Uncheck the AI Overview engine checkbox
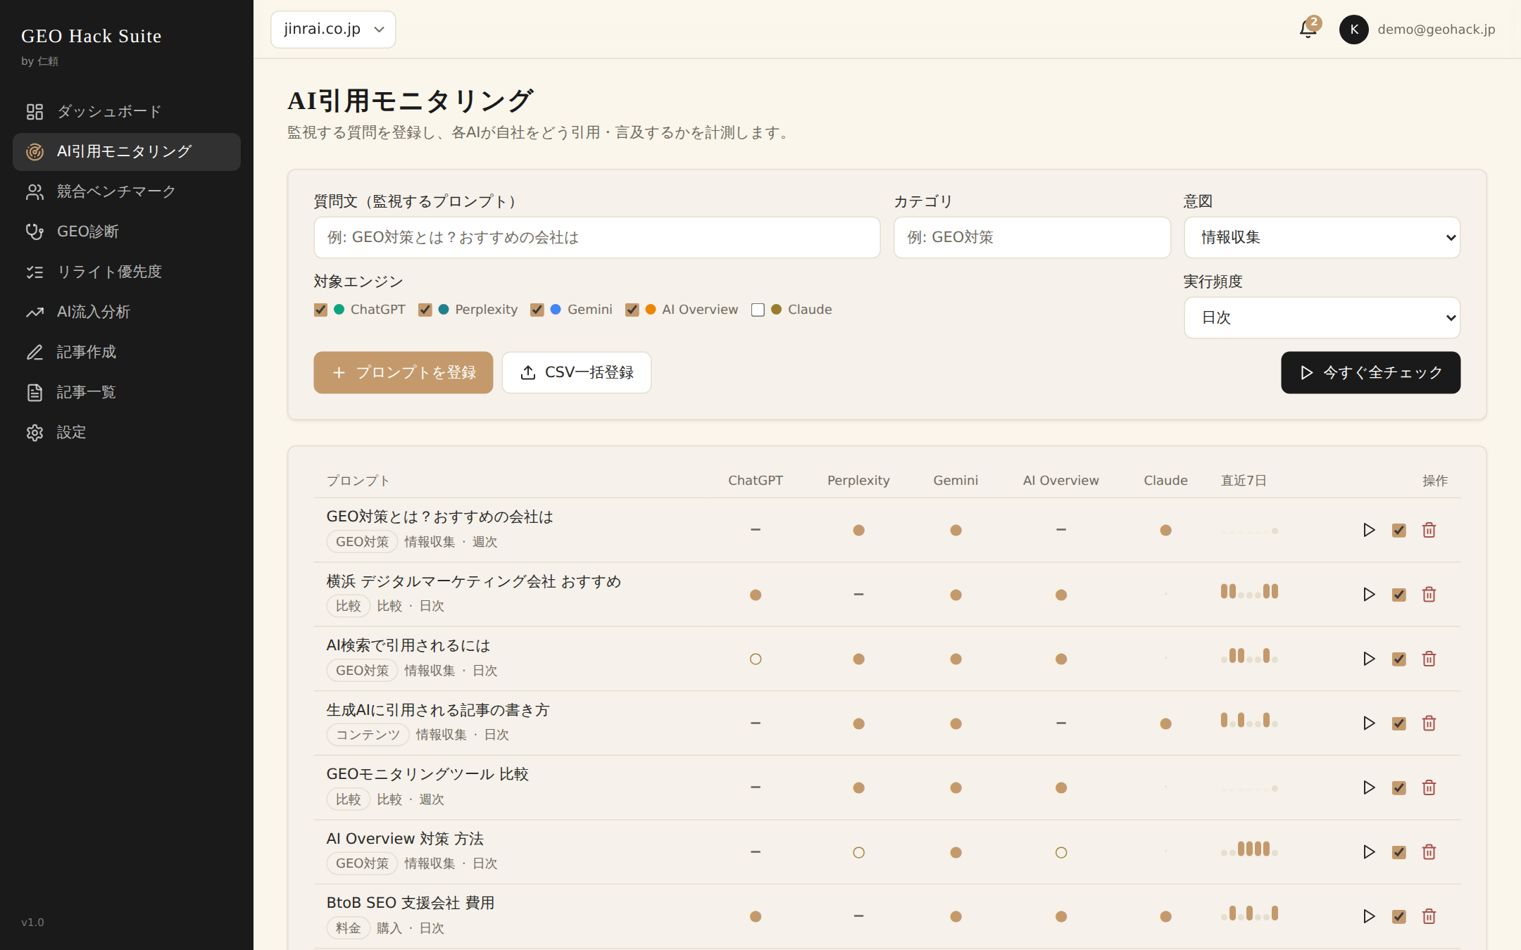Image resolution: width=1521 pixels, height=950 pixels. click(632, 310)
